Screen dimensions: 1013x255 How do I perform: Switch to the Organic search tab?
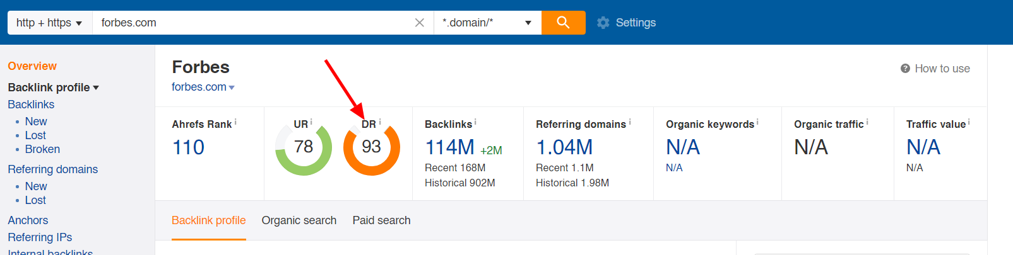(299, 220)
